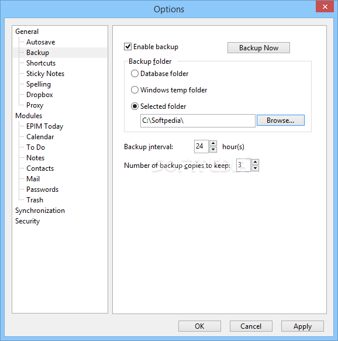Open the Shortcuts settings page

point(41,63)
